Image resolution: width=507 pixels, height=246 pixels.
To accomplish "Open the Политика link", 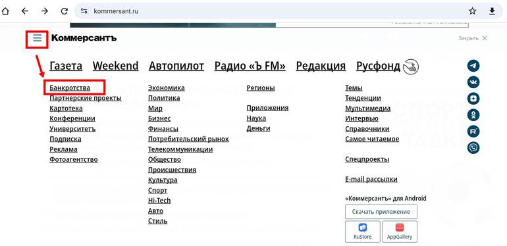I will [x=164, y=98].
